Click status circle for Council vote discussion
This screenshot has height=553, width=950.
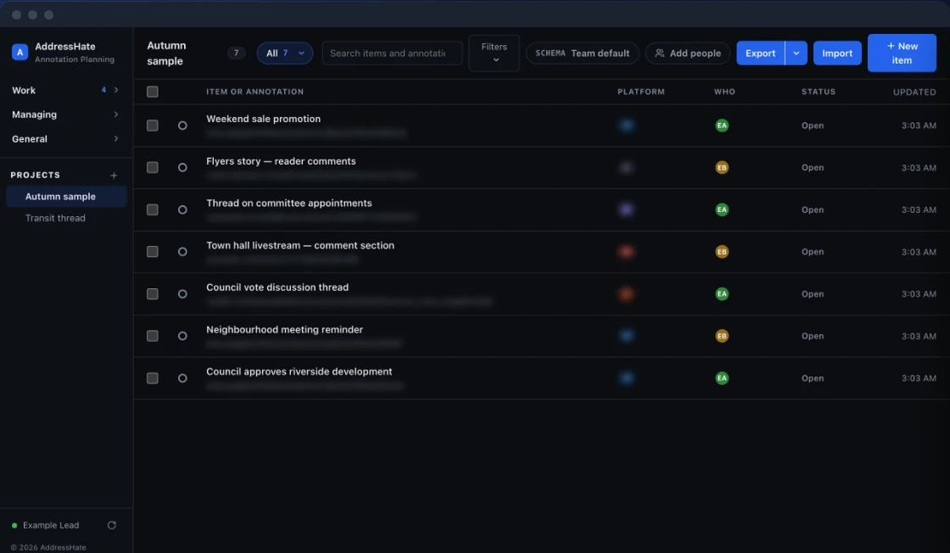tap(182, 293)
